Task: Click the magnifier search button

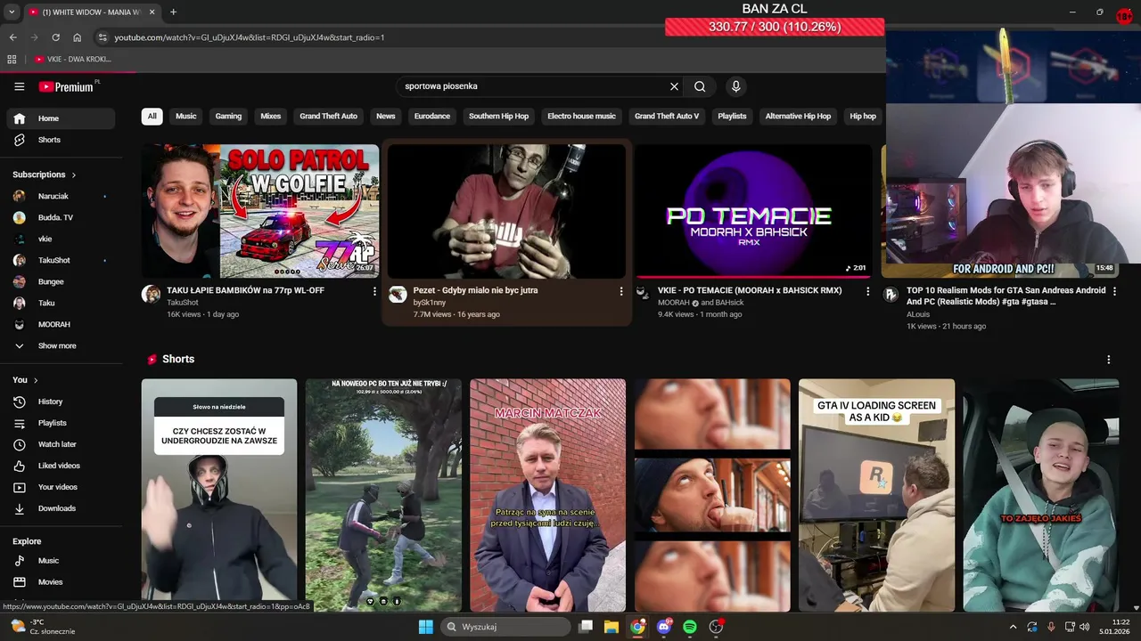Action: pos(700,86)
